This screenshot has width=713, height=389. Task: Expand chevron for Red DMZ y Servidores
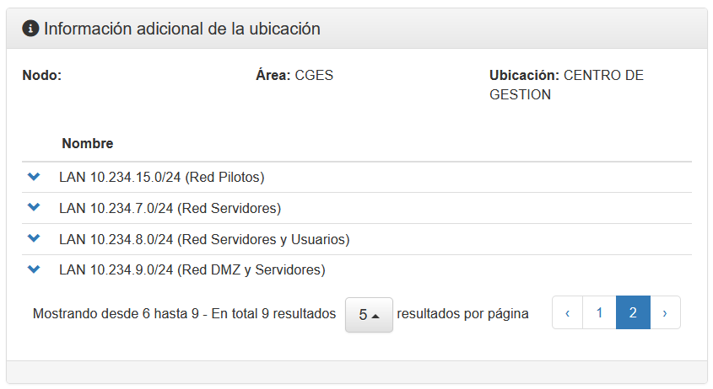[34, 269]
